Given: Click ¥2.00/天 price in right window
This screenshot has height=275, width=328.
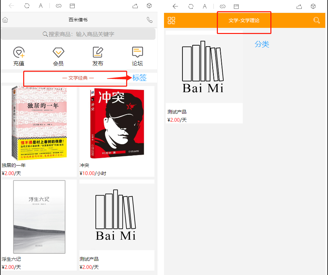Looking at the screenshot, I should tap(177, 120).
